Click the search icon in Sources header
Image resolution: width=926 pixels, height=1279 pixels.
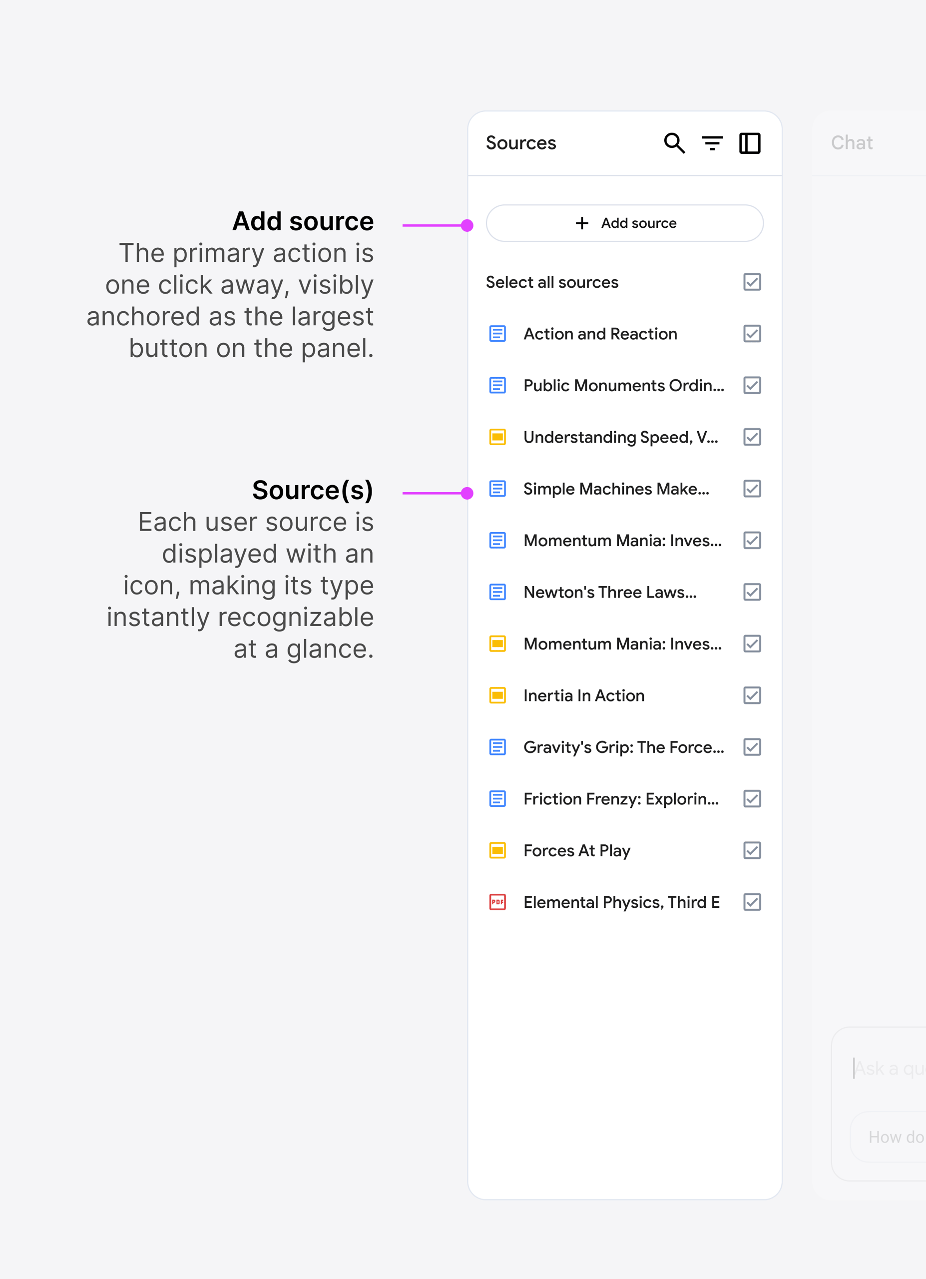point(674,143)
